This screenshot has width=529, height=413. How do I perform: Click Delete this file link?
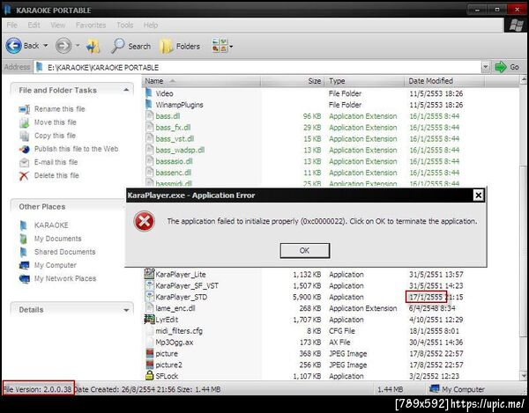point(56,175)
